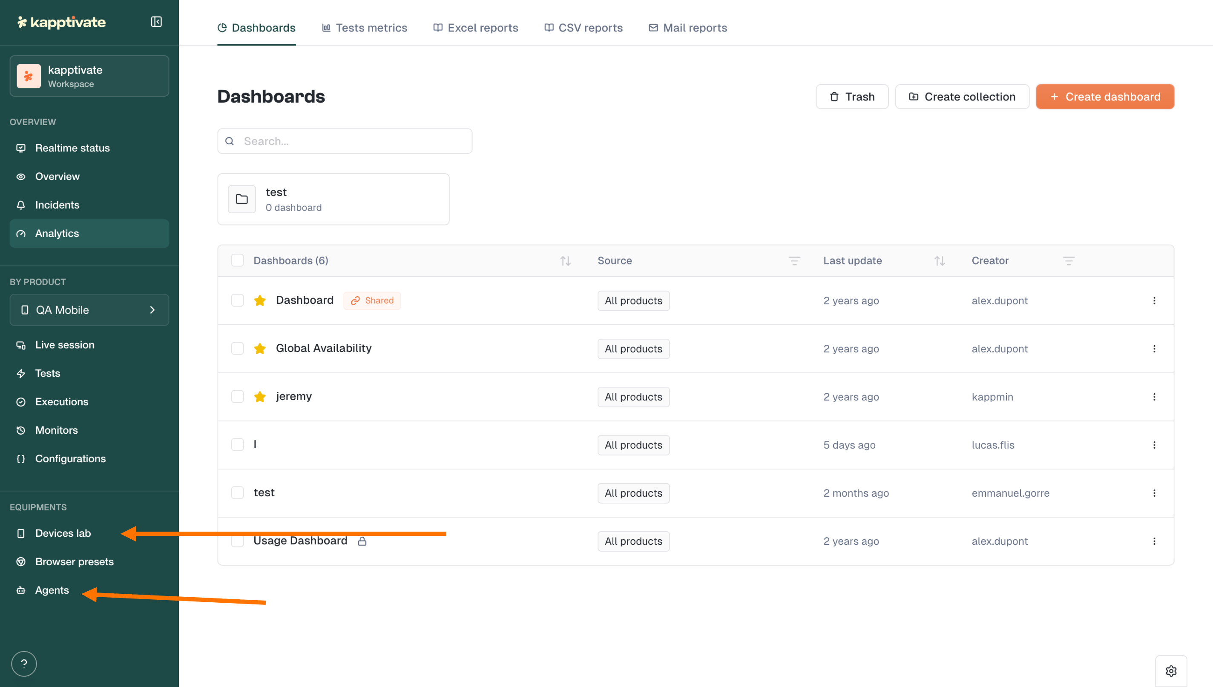Click the Create dashboard button
Screen dimensions: 1213x687
pyautogui.click(x=1104, y=97)
